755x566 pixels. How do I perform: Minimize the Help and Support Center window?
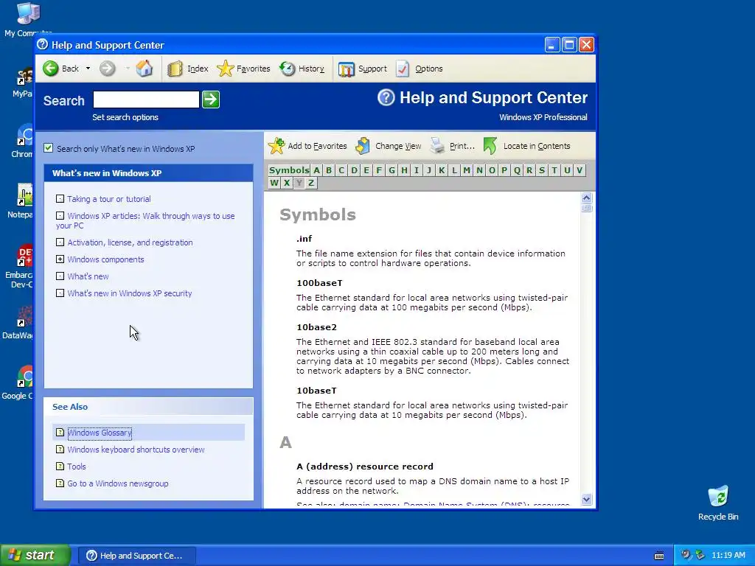pos(552,45)
